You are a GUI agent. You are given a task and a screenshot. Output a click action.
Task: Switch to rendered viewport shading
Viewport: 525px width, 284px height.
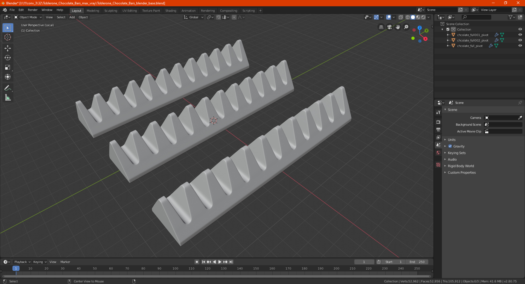pos(423,17)
